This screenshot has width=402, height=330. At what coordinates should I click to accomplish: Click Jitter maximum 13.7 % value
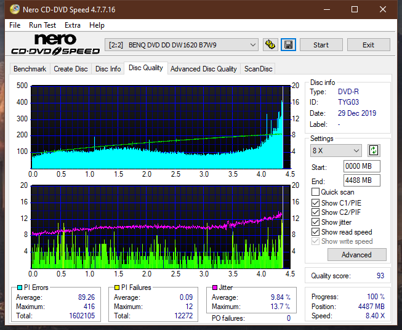(x=281, y=307)
